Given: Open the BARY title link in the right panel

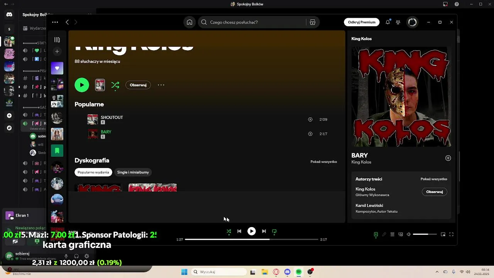Looking at the screenshot, I should coord(360,156).
